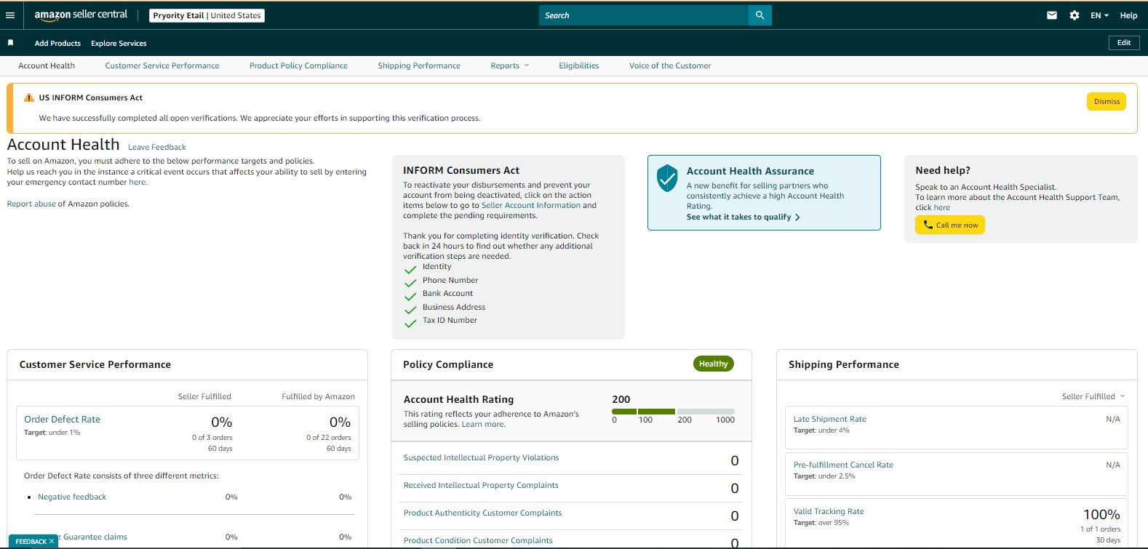Image resolution: width=1148 pixels, height=549 pixels.
Task: Open the mail messages icon
Action: [1052, 15]
